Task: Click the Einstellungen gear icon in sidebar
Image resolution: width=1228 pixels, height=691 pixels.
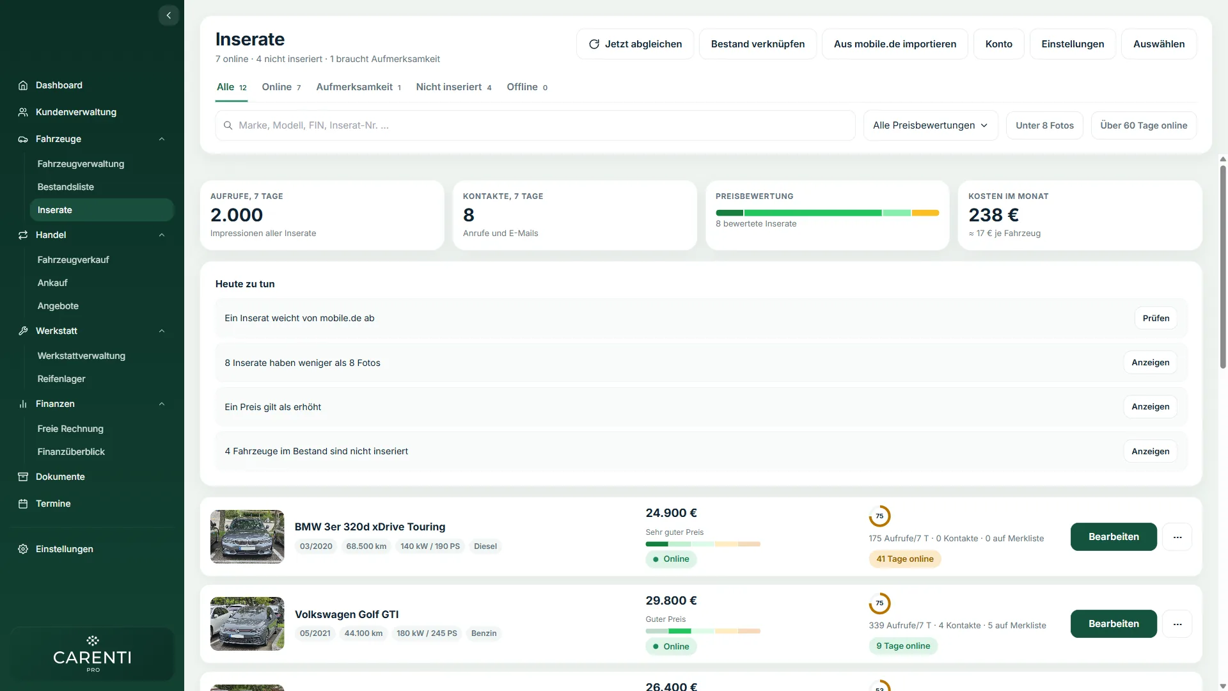Action: (x=23, y=549)
